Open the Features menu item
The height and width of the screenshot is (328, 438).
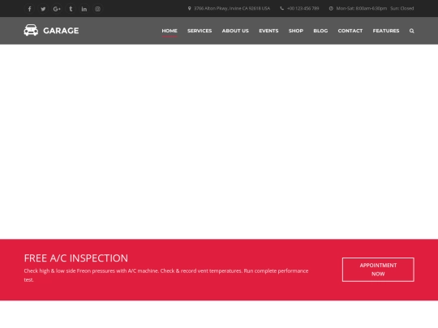pos(386,31)
